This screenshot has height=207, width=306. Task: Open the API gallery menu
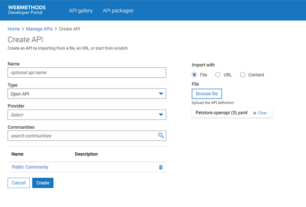tap(81, 11)
